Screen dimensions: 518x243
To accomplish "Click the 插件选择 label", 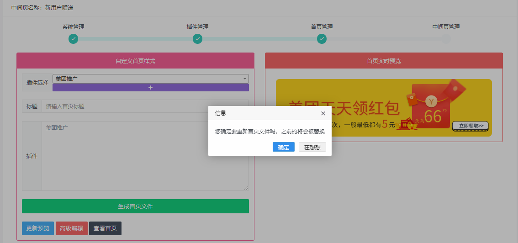I will [37, 83].
